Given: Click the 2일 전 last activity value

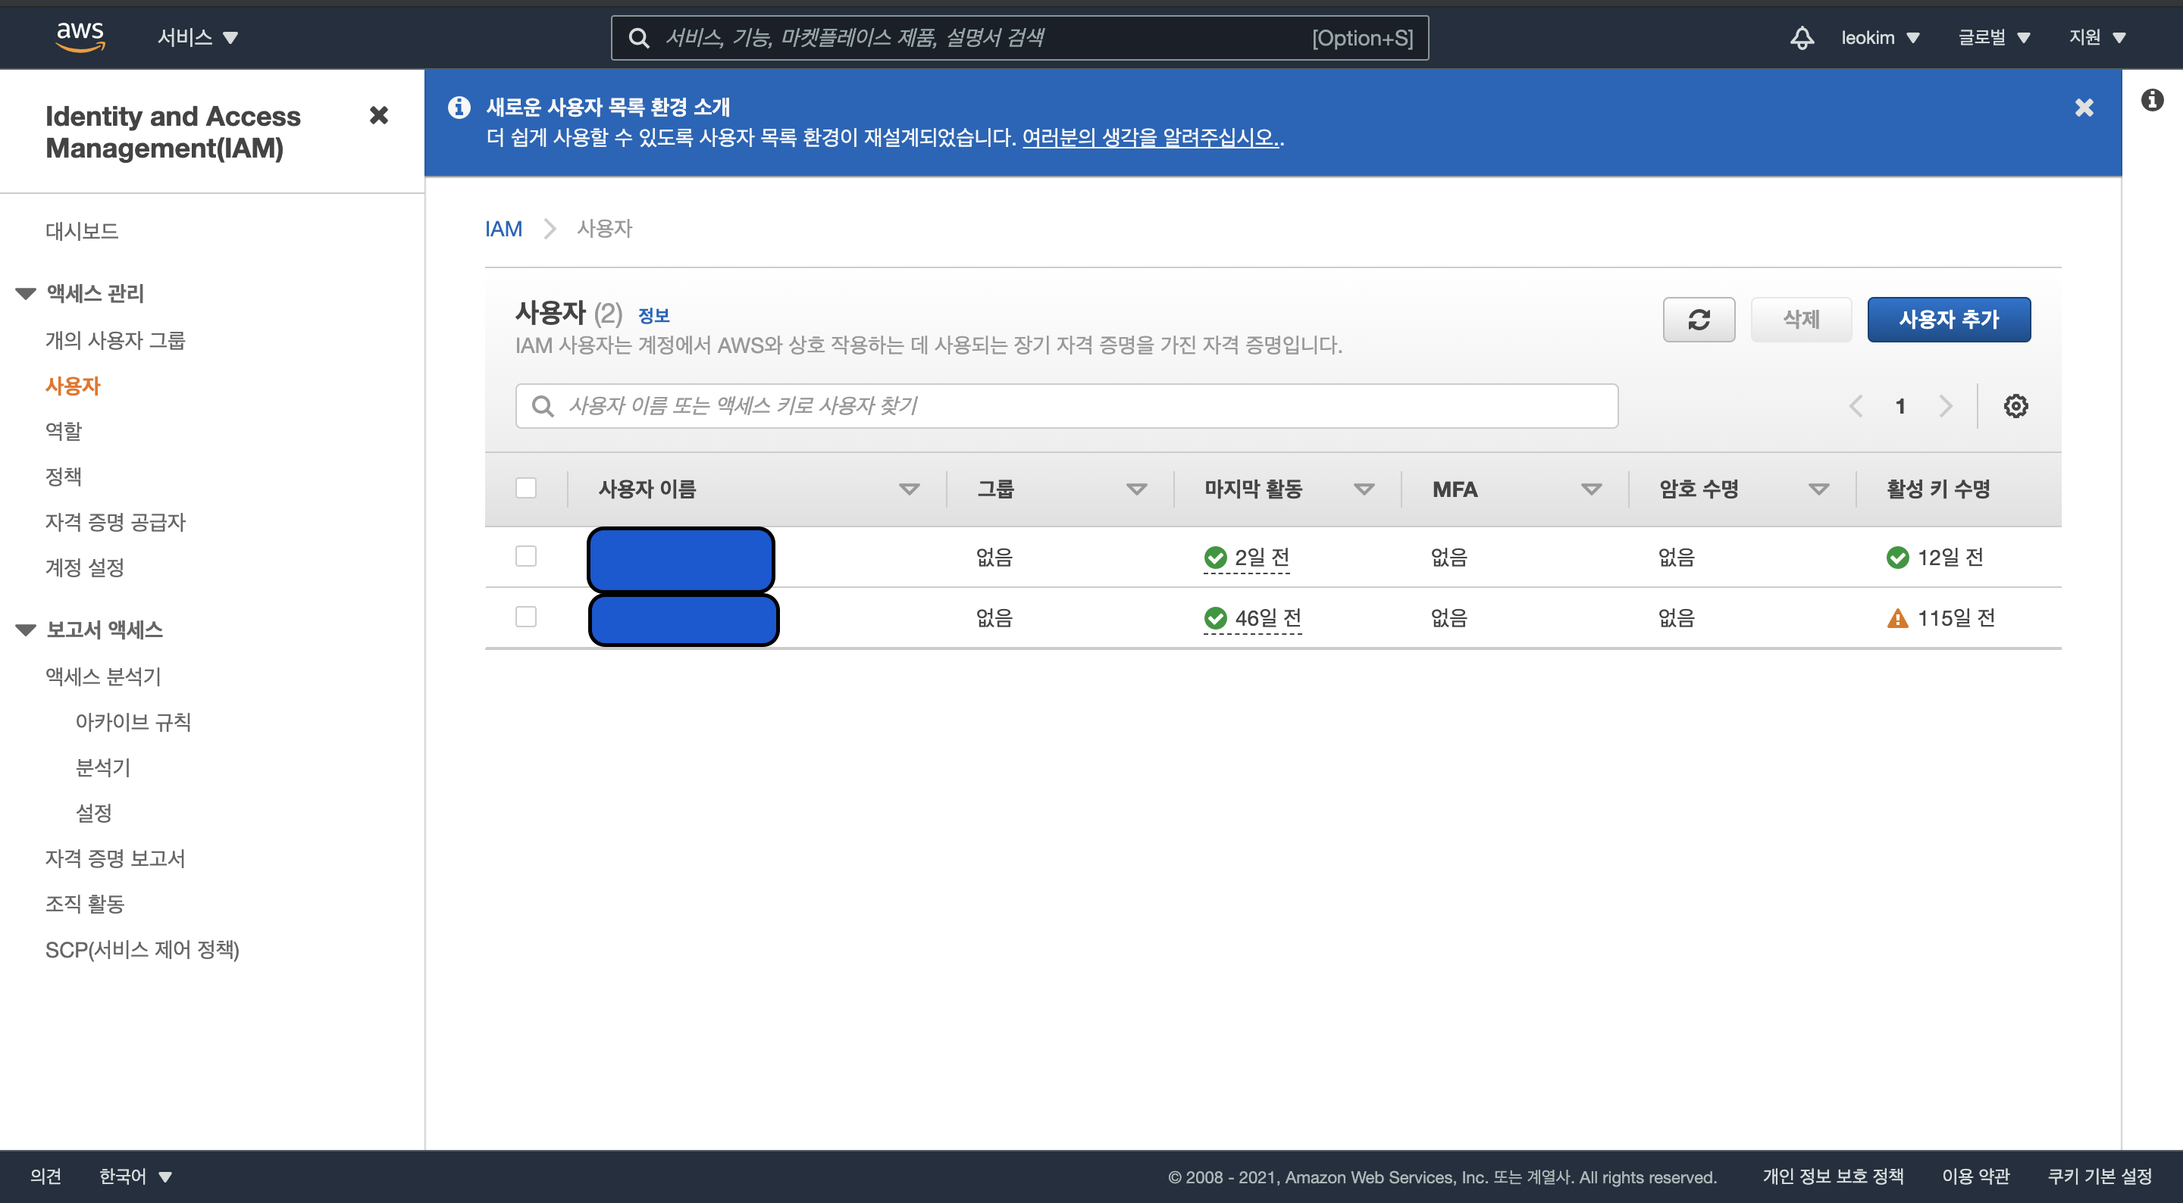Looking at the screenshot, I should coord(1262,558).
